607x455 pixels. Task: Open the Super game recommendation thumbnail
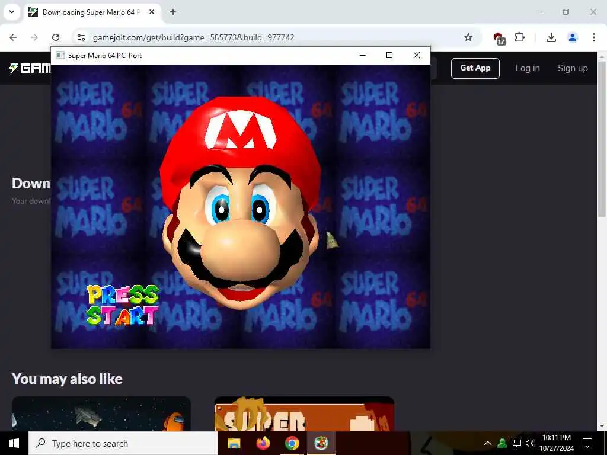304,414
